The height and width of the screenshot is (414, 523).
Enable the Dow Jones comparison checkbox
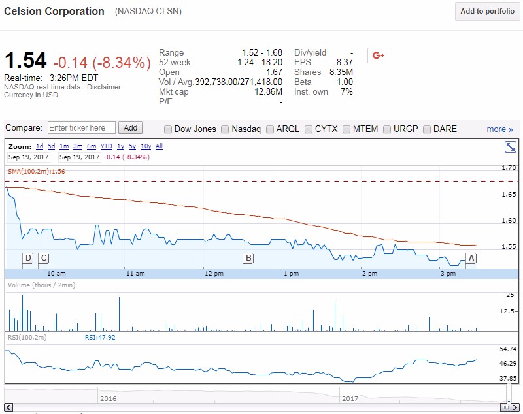pos(168,129)
